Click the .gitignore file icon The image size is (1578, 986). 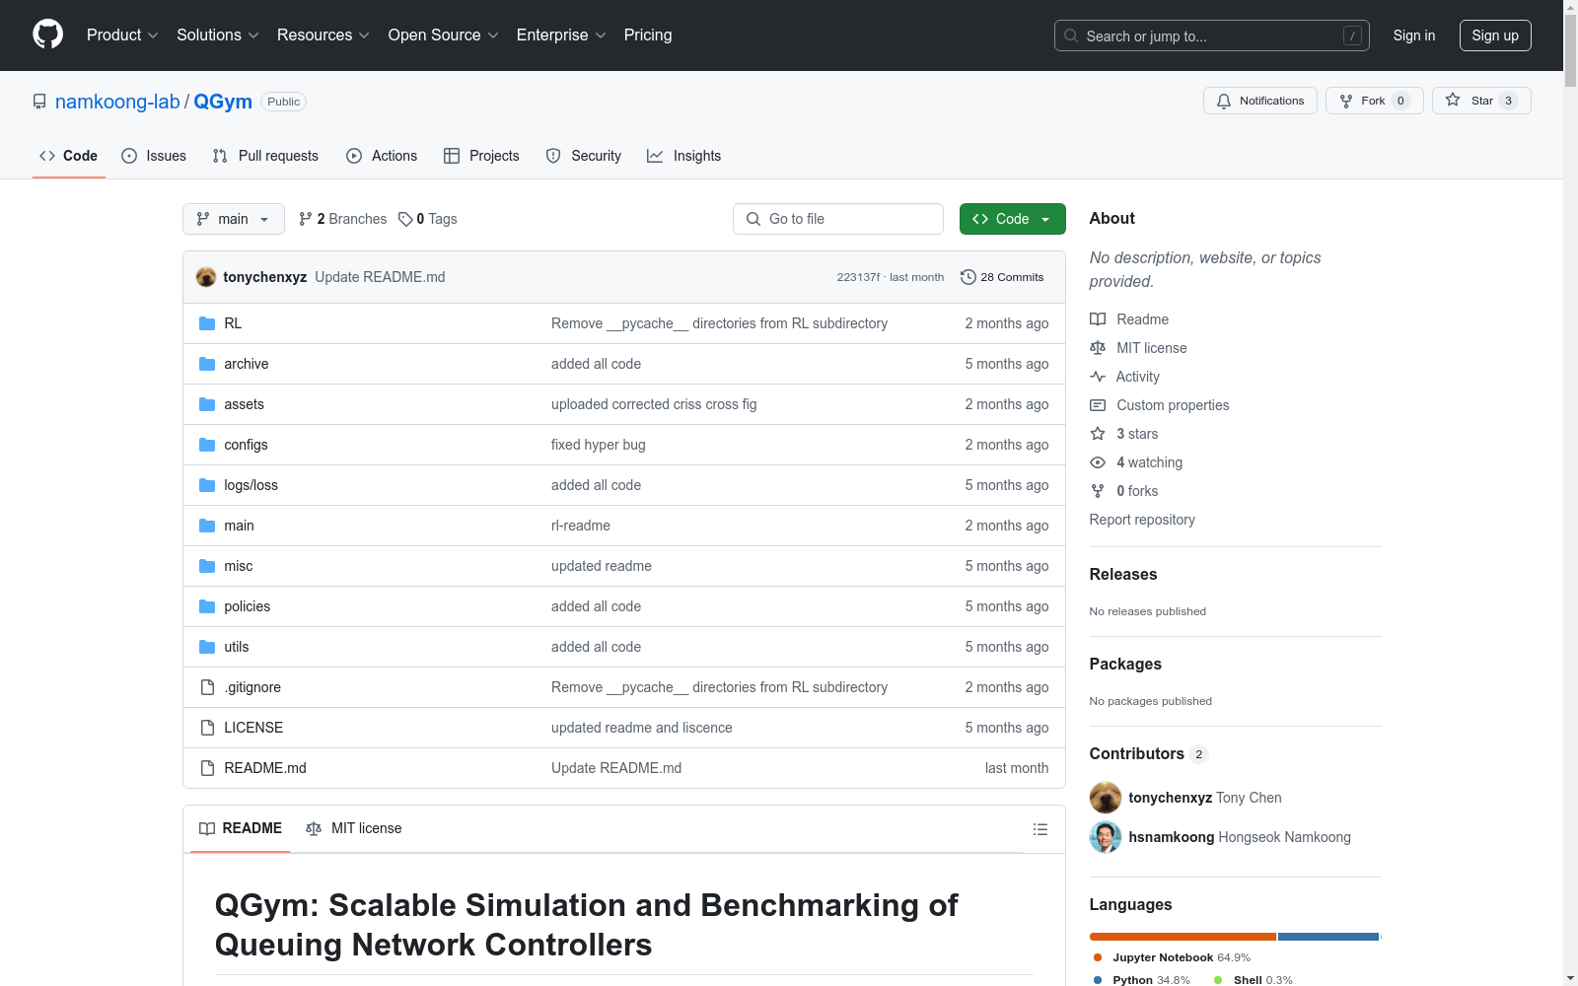tap(207, 687)
